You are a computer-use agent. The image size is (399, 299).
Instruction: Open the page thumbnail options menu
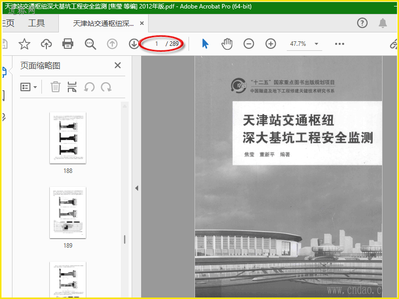[x=28, y=87]
